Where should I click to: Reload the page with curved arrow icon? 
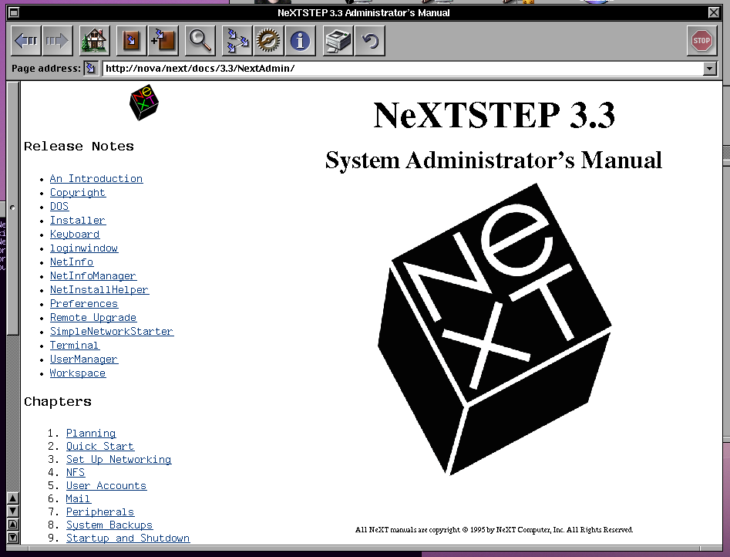click(x=371, y=41)
